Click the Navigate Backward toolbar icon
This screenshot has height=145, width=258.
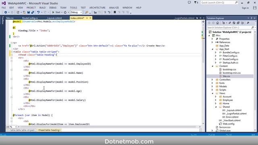point(5,12)
